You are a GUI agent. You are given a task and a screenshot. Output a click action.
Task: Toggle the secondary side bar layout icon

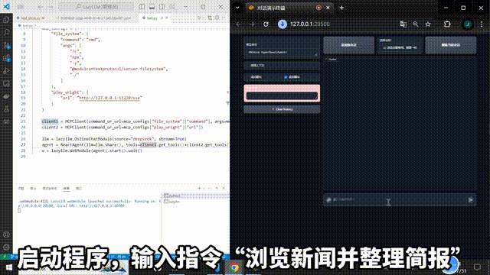click(162, 7)
